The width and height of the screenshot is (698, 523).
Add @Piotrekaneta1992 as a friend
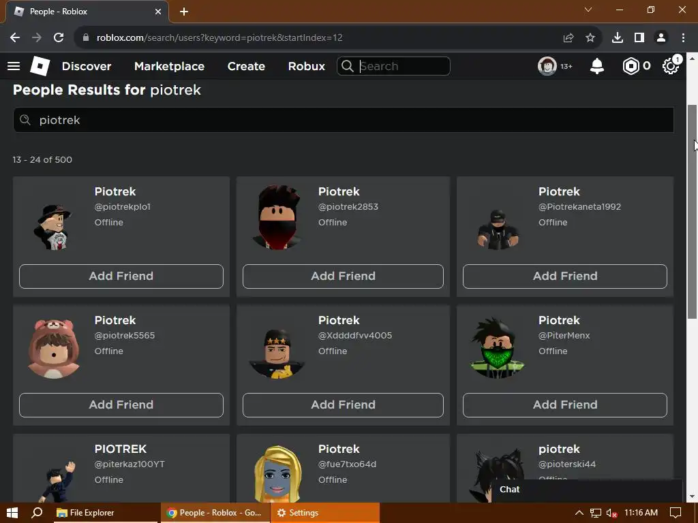[565, 276]
